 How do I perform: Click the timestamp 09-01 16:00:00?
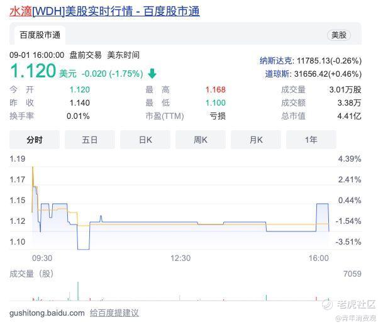(x=37, y=55)
